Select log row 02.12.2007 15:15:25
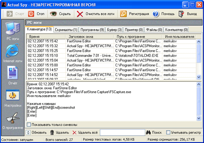204x143 pixels. [111, 51]
